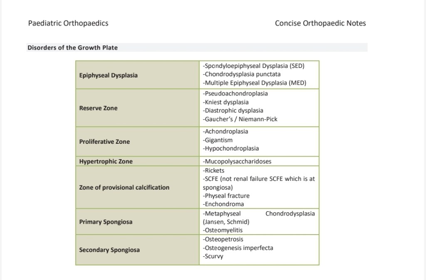Click the 'Achondroplasia' entry
This screenshot has height=280, width=426.
(227, 132)
